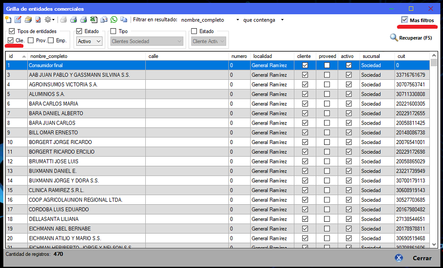Click the blue help icon beside Cerrar
443x268 pixels.
(399, 258)
